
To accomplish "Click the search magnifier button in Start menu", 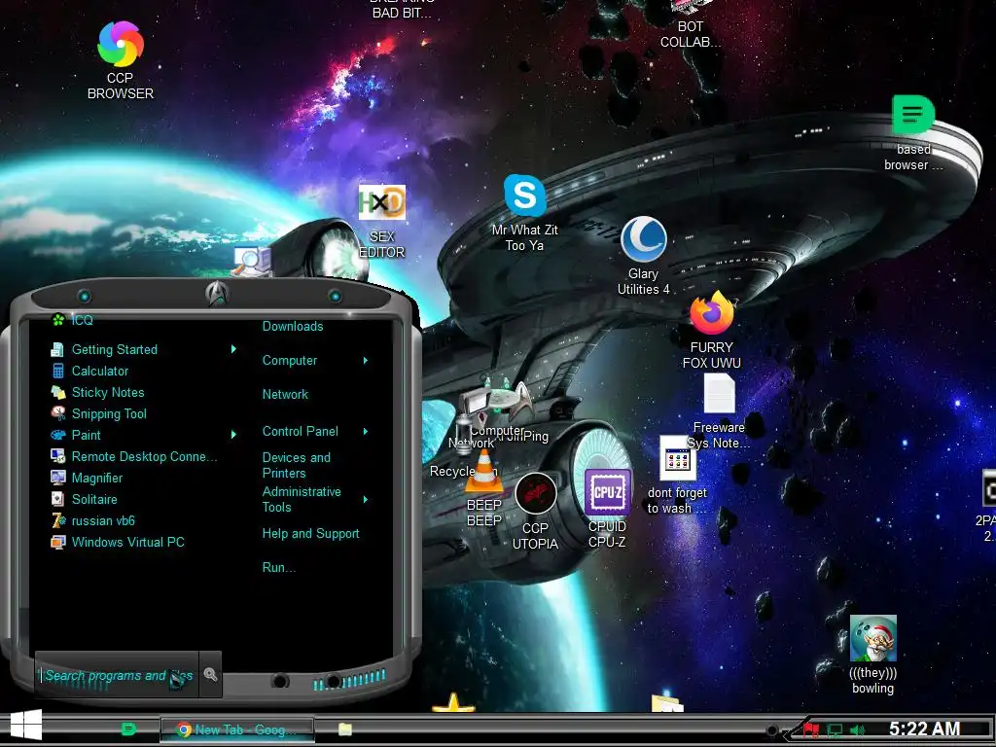I will tap(210, 675).
